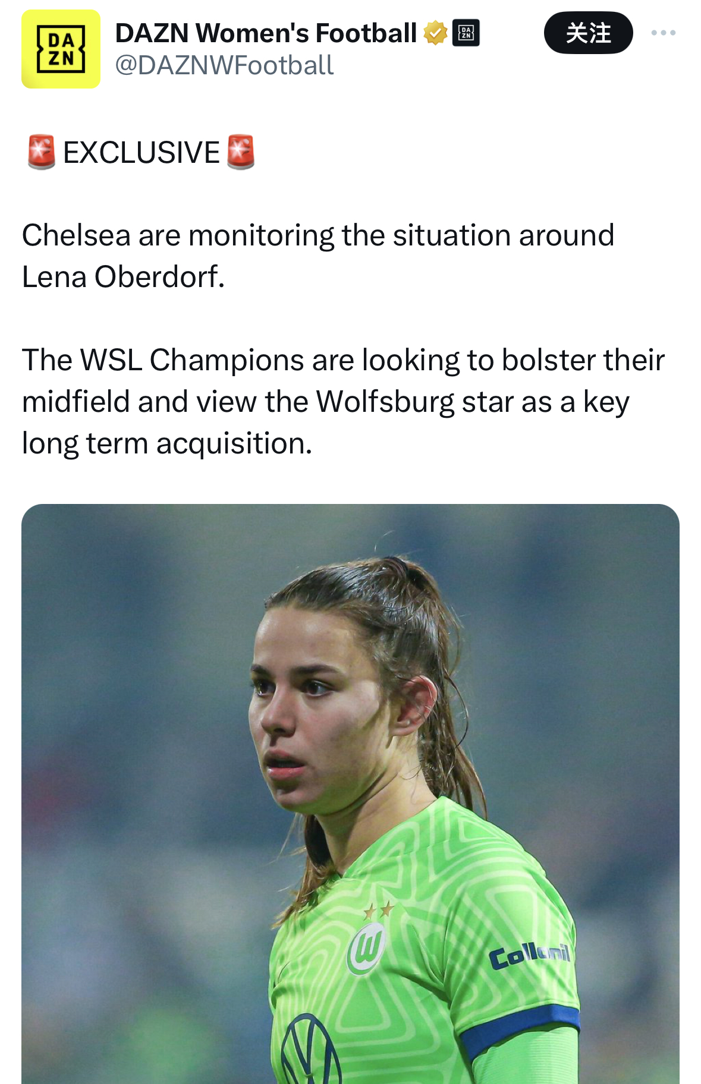Click the siren emoji before EXCLUSIVE

pos(42,152)
